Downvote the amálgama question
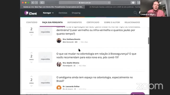Image resolution: width=170 pixels, height=95 pixels. click(31, 86)
